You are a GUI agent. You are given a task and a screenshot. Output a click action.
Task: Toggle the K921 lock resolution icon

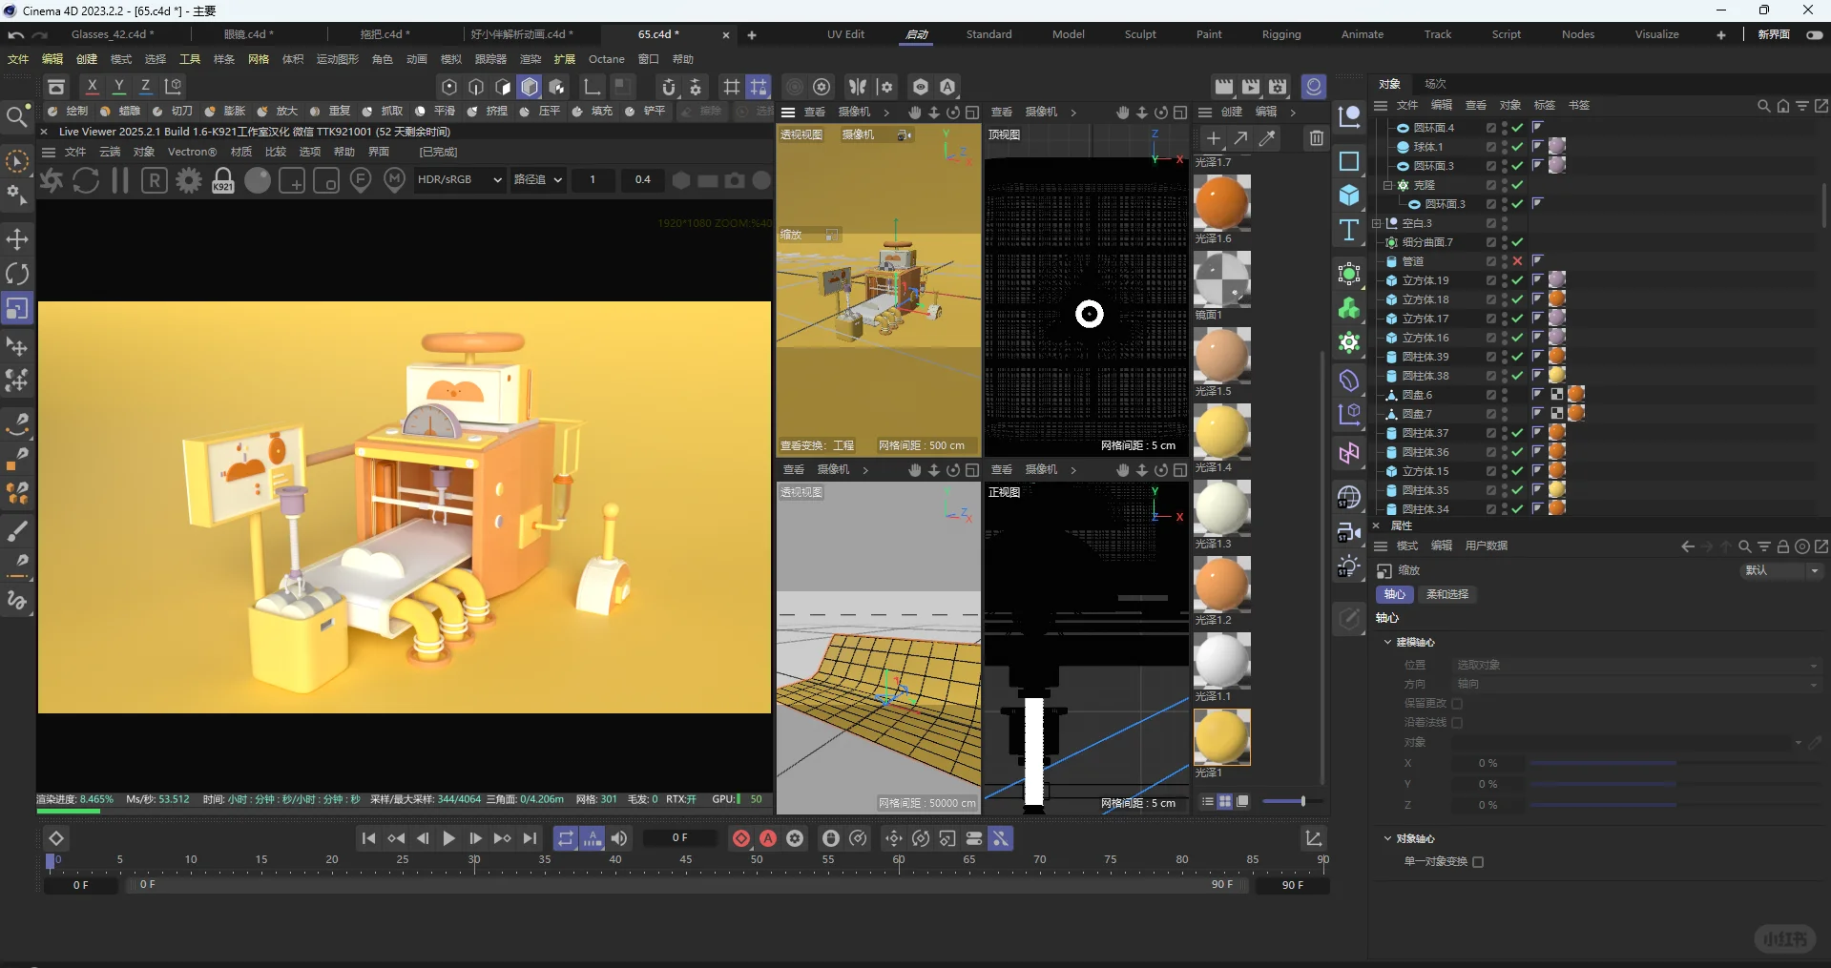pyautogui.click(x=223, y=180)
